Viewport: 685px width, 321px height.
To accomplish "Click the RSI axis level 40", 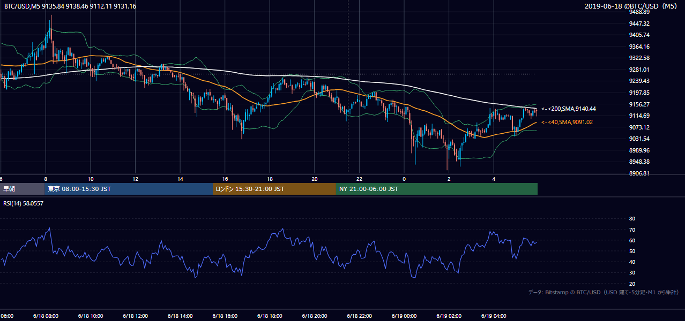I will pos(632,262).
